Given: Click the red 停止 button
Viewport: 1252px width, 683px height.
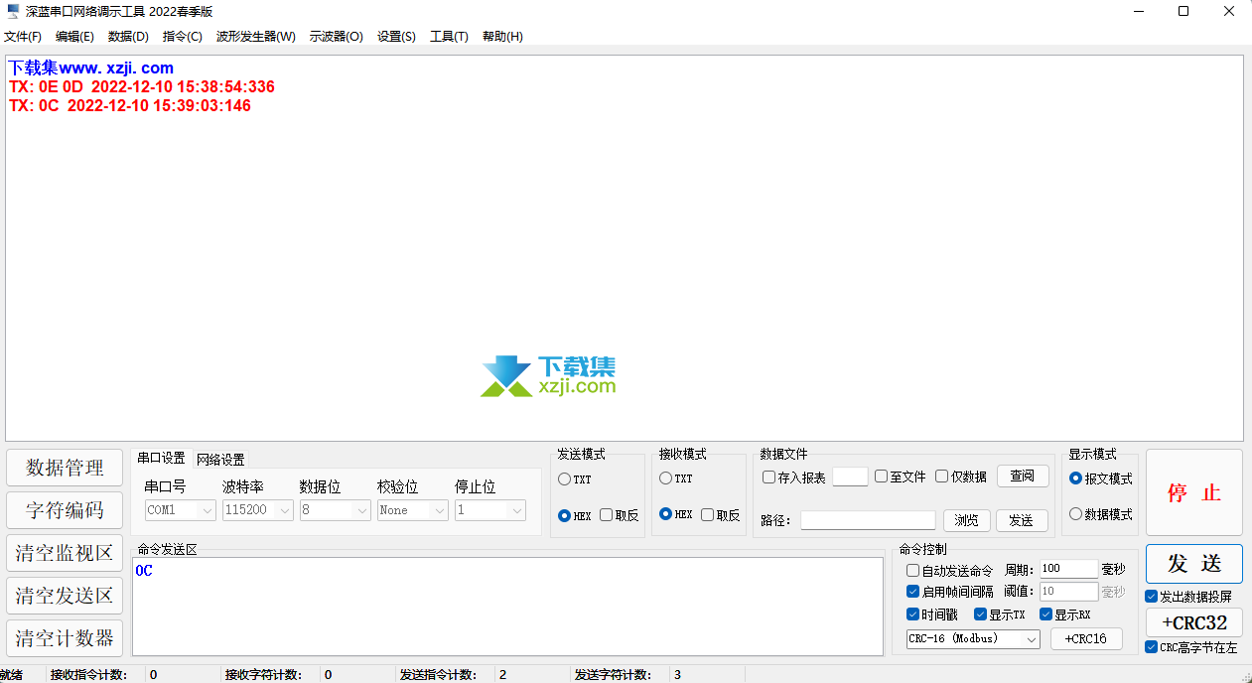Looking at the screenshot, I should coord(1194,492).
